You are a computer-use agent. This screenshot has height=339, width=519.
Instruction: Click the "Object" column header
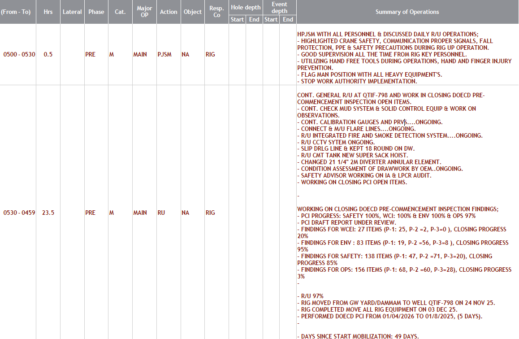[193, 12]
